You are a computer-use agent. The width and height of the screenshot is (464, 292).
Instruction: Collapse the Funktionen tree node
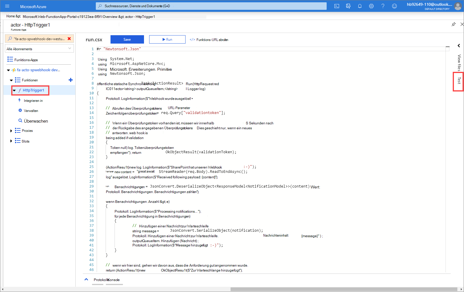[x=11, y=80]
